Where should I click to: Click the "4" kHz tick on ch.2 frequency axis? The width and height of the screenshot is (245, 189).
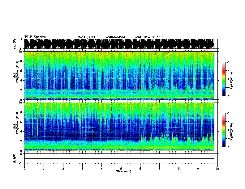21,132
